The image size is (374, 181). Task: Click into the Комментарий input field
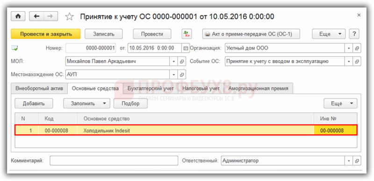[x=114, y=160]
